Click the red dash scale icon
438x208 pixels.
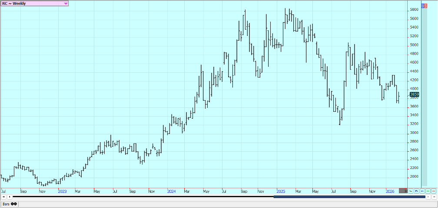tap(433, 191)
